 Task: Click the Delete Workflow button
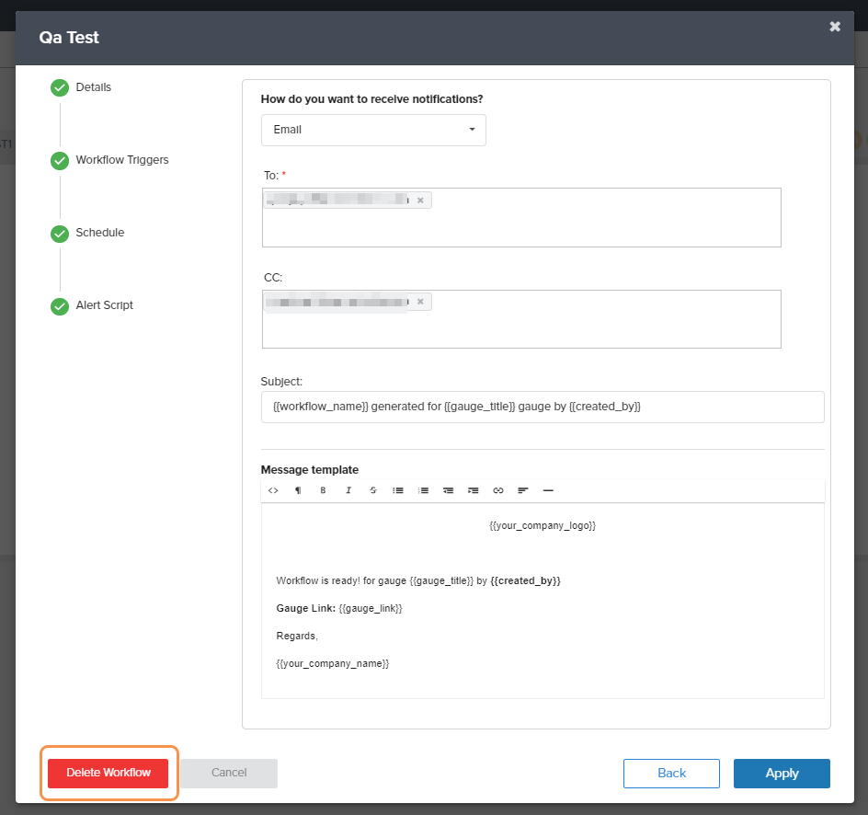tap(108, 773)
